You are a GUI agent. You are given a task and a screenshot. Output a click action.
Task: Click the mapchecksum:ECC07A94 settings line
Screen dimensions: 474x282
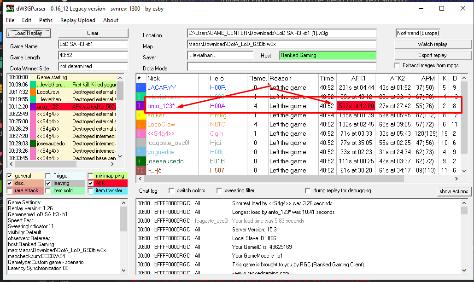36,256
